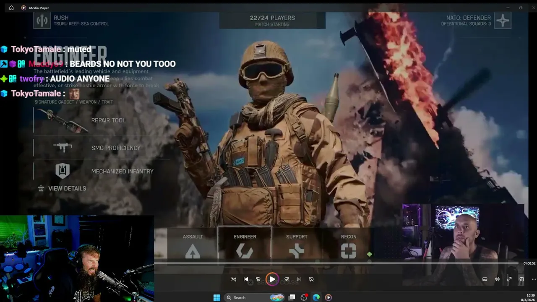
Task: Click the emote in TokyoTamale's chat message
Action: click(74, 94)
